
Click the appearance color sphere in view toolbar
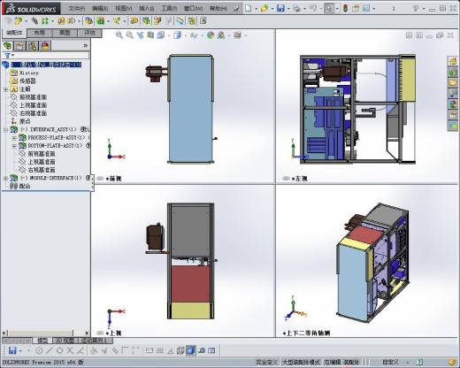pos(211,35)
